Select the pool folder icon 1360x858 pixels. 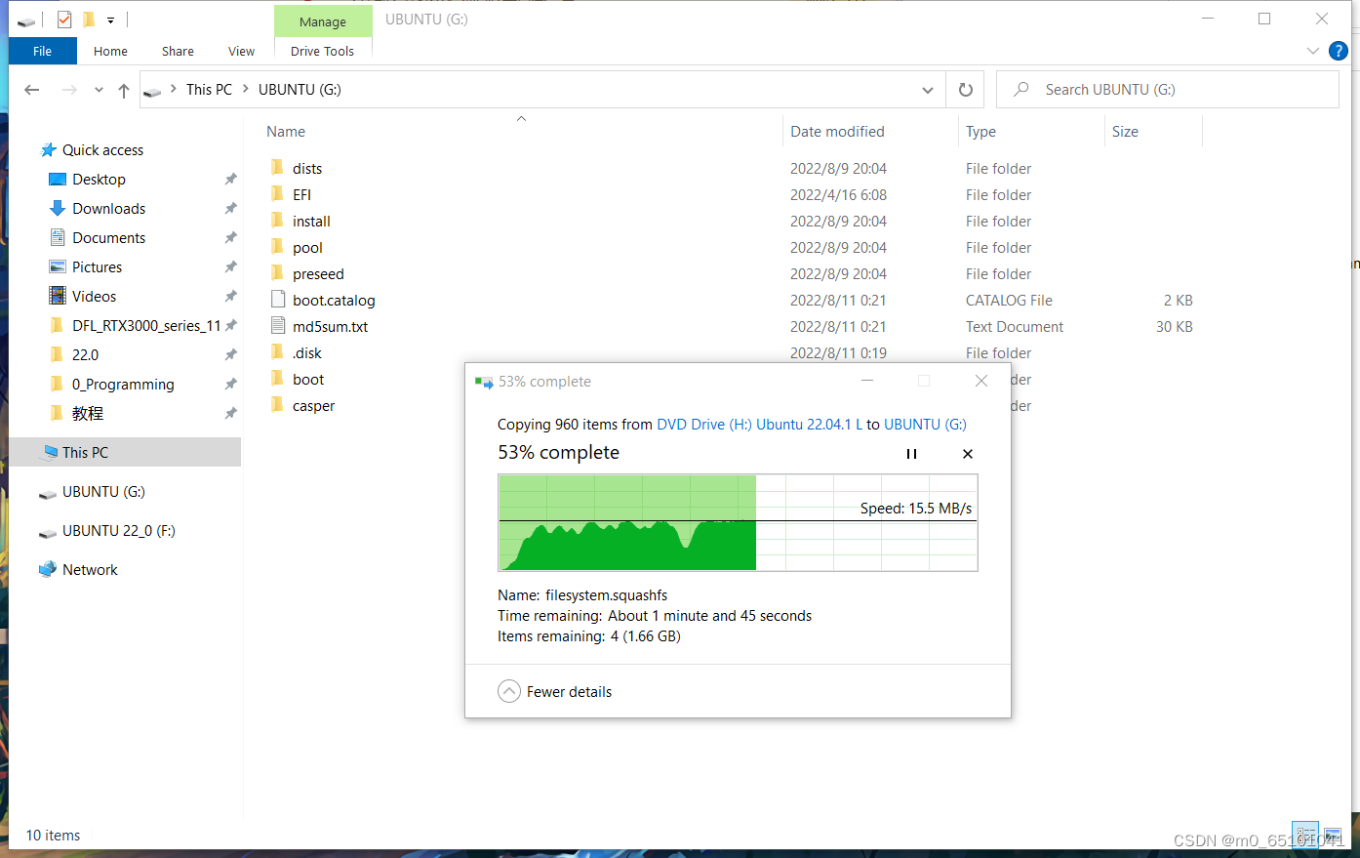pyautogui.click(x=277, y=247)
